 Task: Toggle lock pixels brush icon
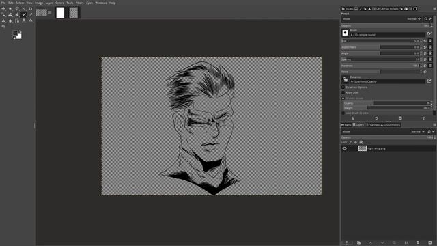[350, 142]
